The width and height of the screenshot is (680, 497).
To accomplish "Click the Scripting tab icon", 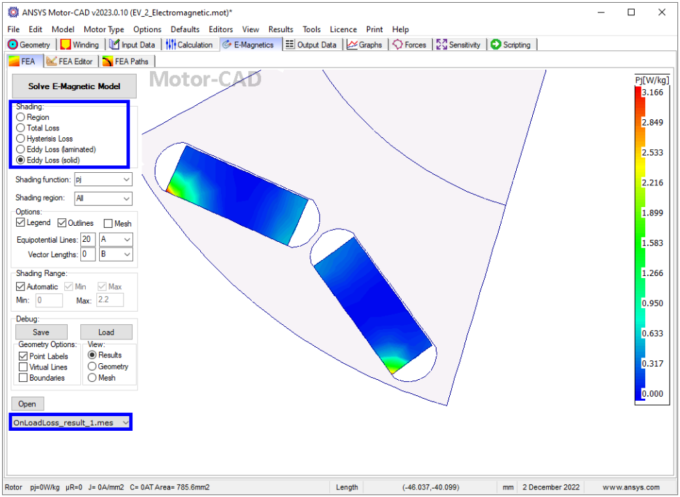I will pyautogui.click(x=496, y=44).
